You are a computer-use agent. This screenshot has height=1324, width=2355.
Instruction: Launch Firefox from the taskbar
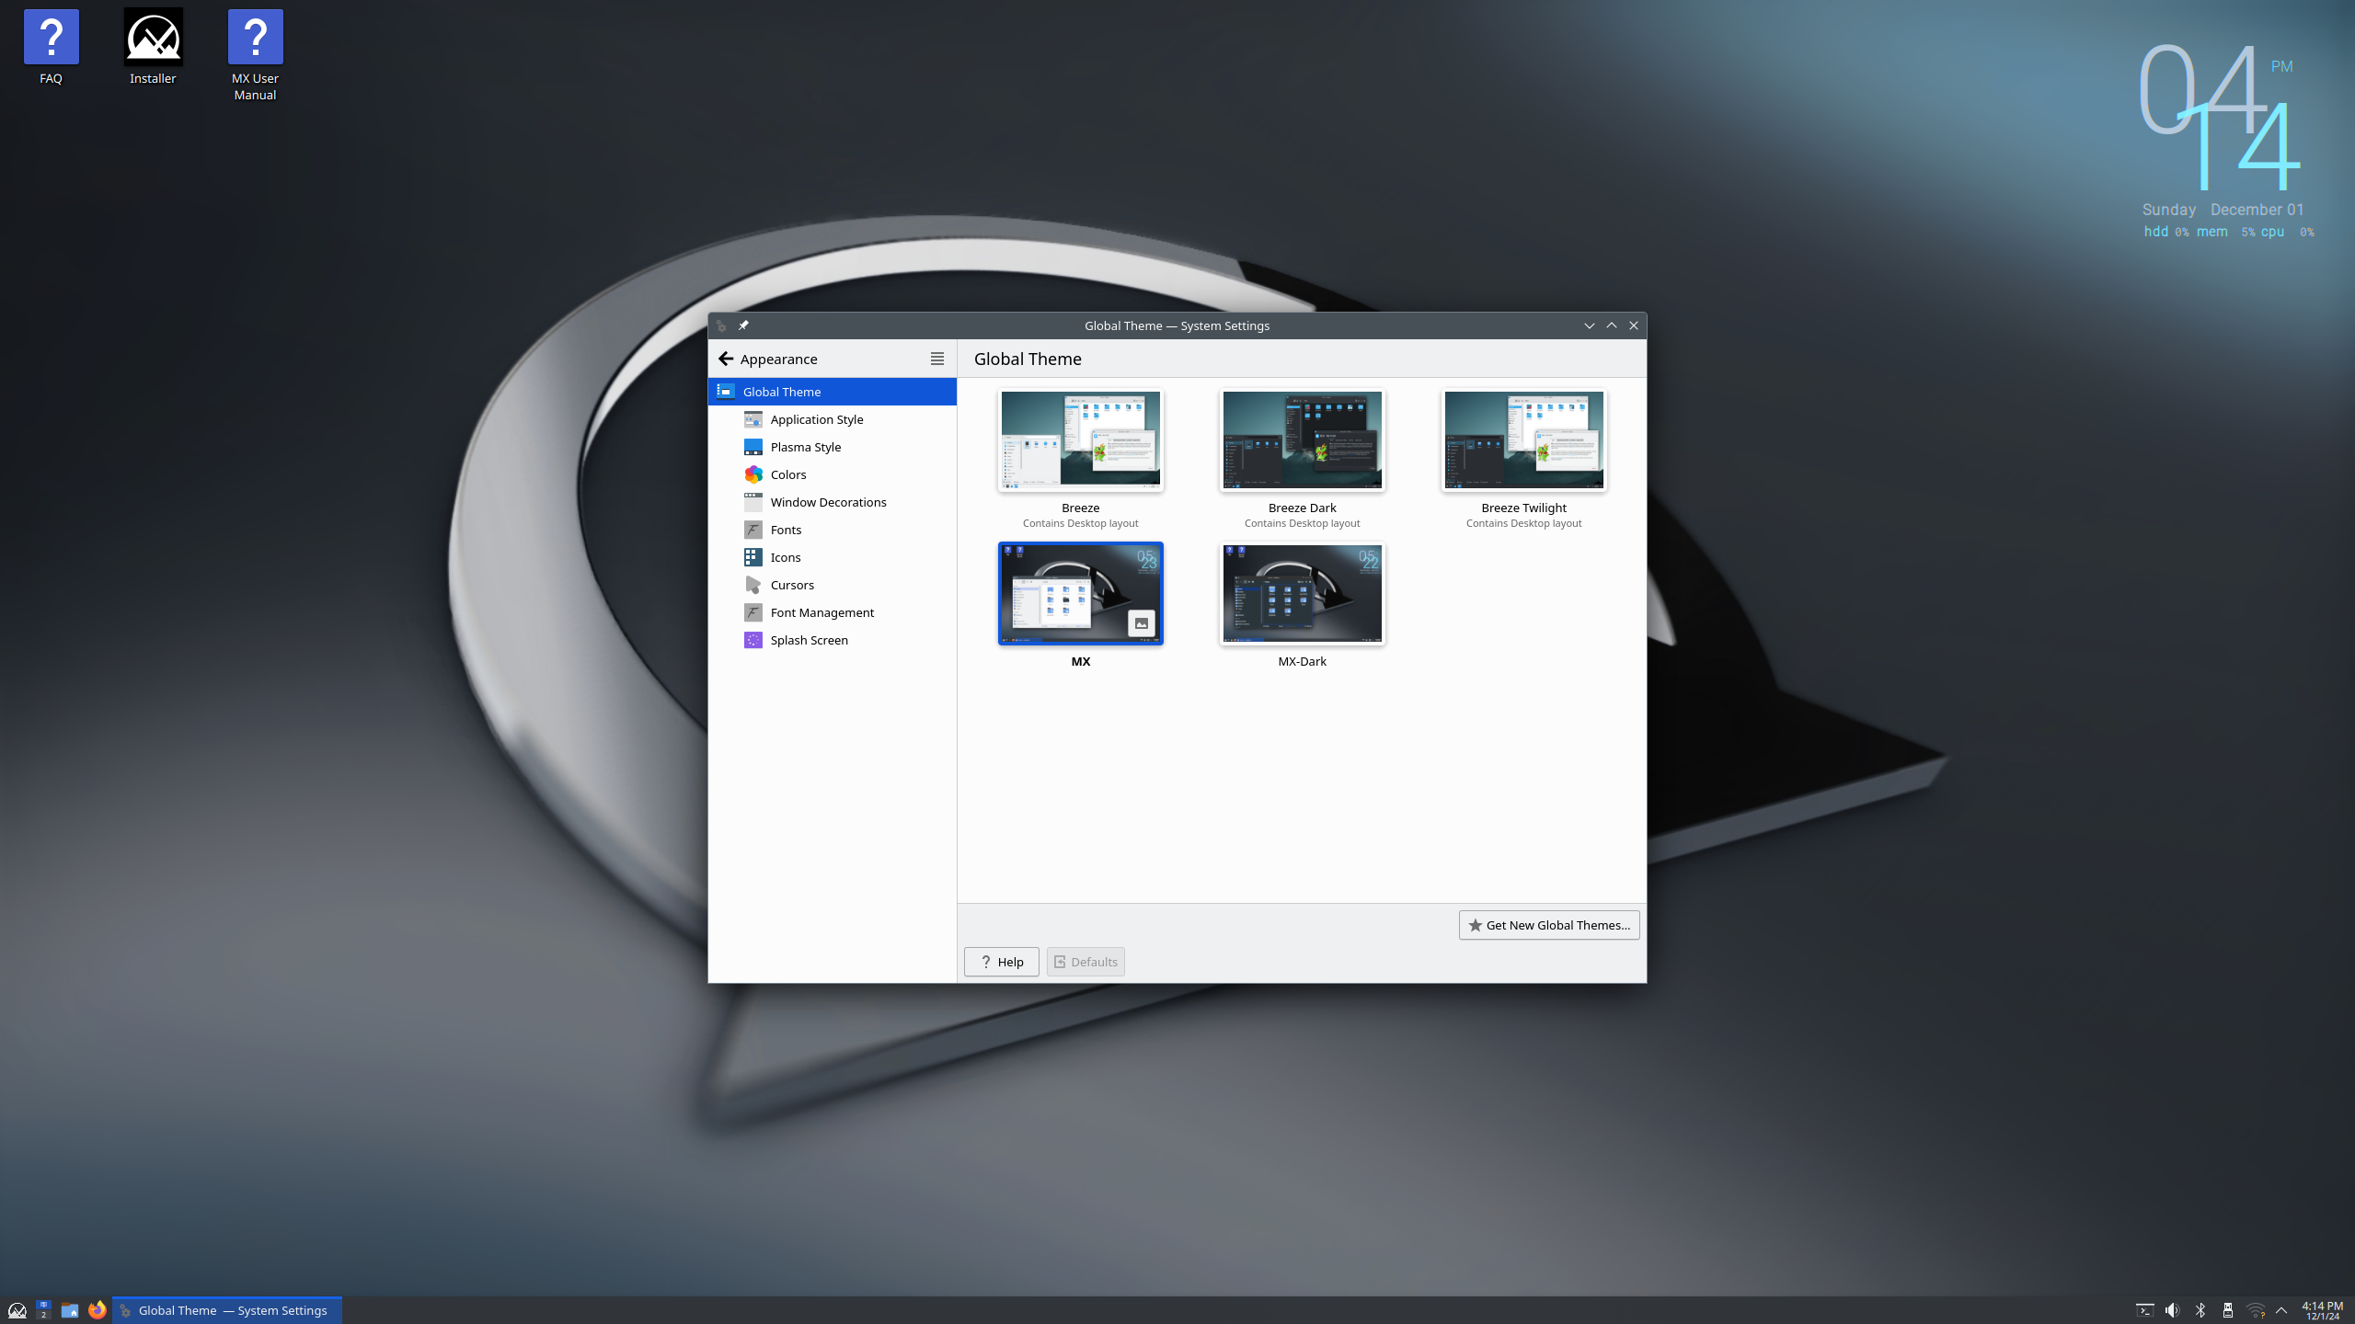[x=97, y=1309]
